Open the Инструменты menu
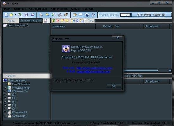 [x=59, y=9]
